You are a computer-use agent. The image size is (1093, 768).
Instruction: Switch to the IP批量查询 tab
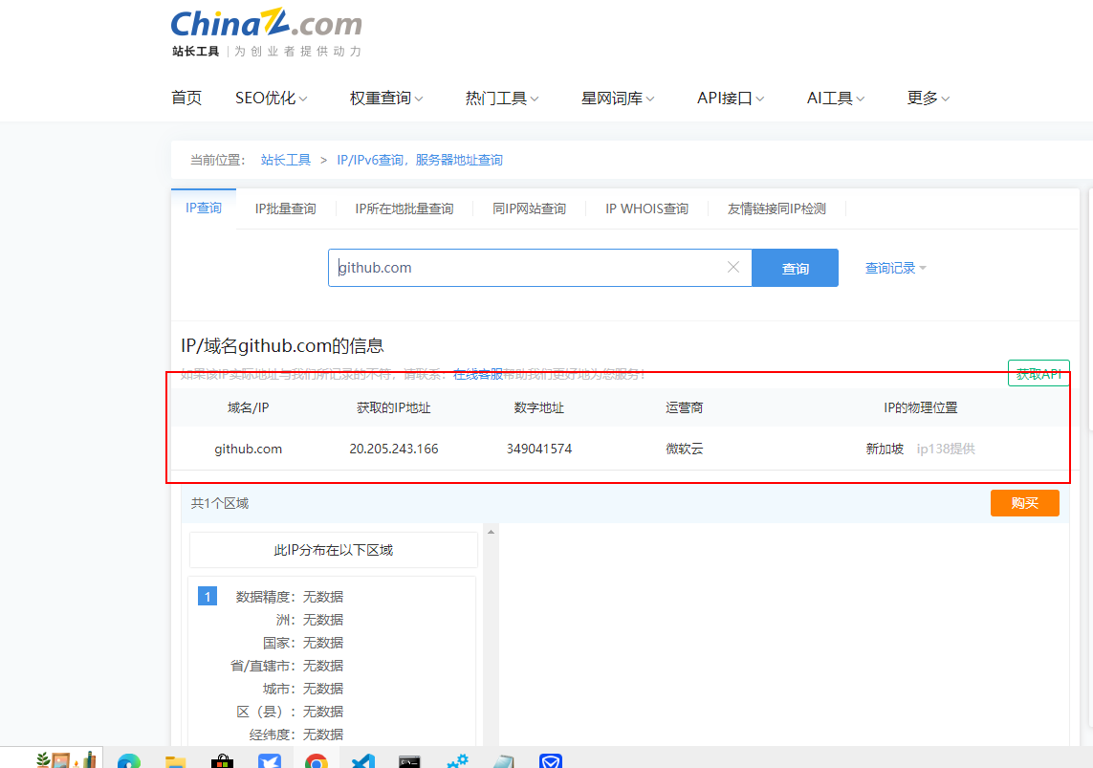(x=285, y=207)
